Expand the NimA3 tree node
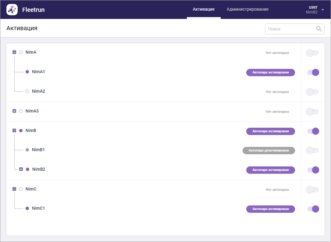This screenshot has width=331, height=242. point(14,111)
